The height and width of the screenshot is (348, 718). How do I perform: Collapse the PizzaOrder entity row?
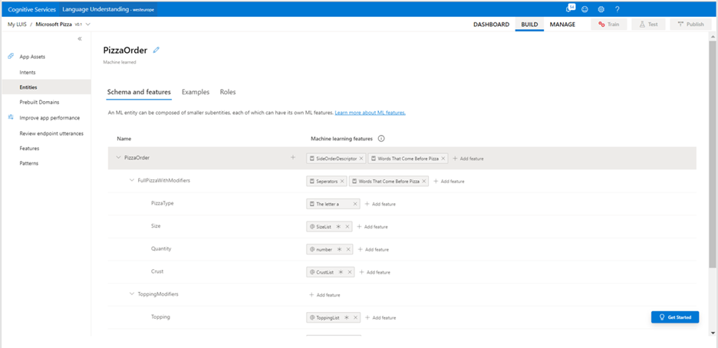tap(119, 158)
